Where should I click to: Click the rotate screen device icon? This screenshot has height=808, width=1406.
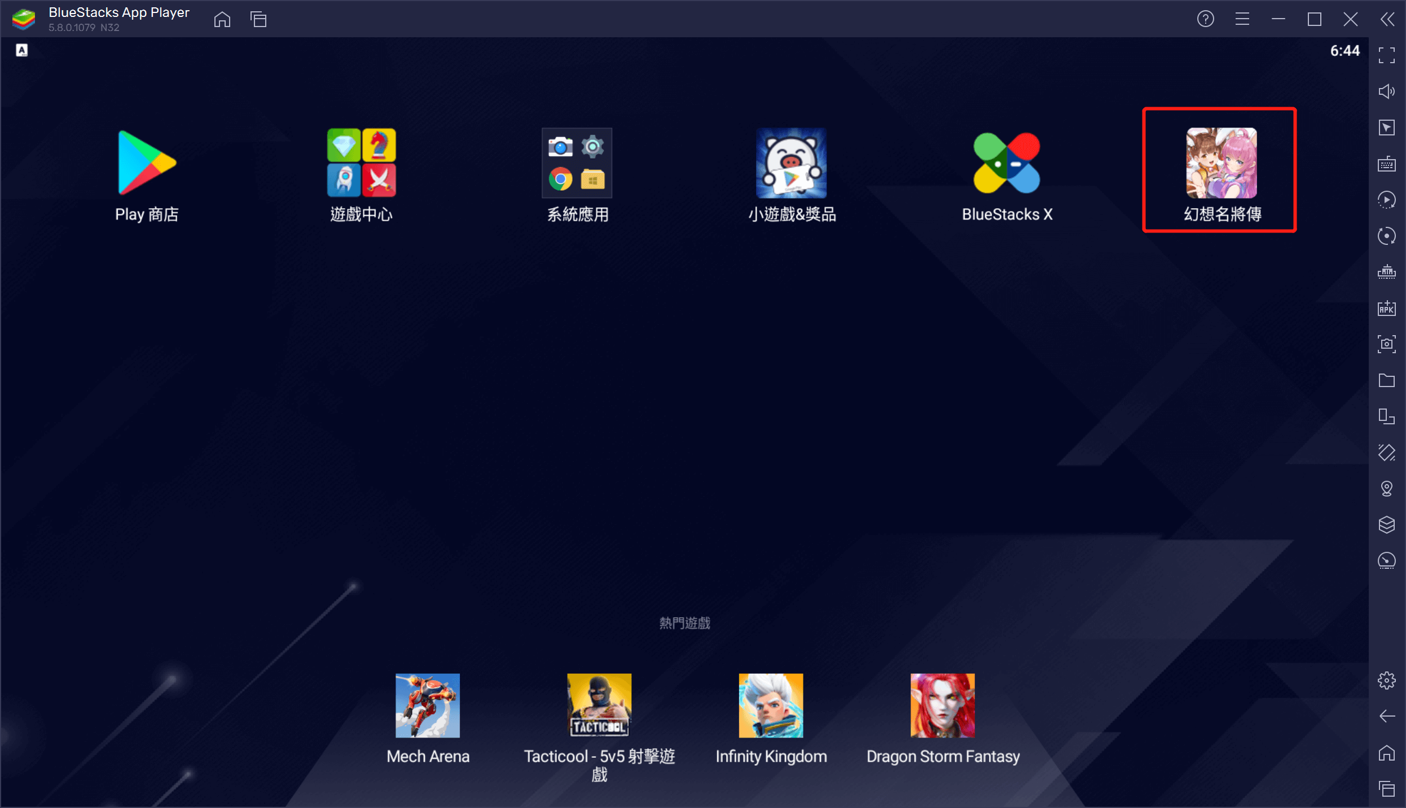click(1387, 416)
